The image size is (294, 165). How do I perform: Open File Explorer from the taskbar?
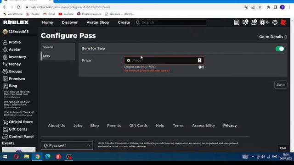(27, 157)
